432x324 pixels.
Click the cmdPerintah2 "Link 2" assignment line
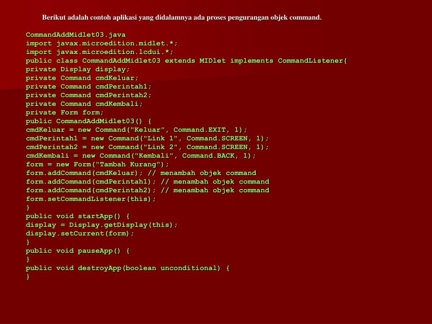point(147,147)
